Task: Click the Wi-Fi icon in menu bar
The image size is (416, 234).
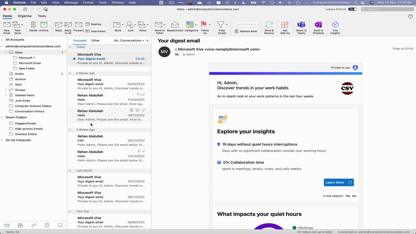Action: tap(263, 3)
